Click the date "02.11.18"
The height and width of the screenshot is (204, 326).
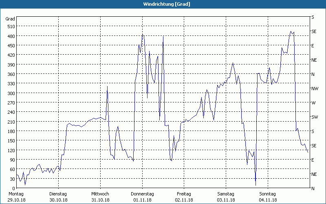pyautogui.click(x=184, y=200)
